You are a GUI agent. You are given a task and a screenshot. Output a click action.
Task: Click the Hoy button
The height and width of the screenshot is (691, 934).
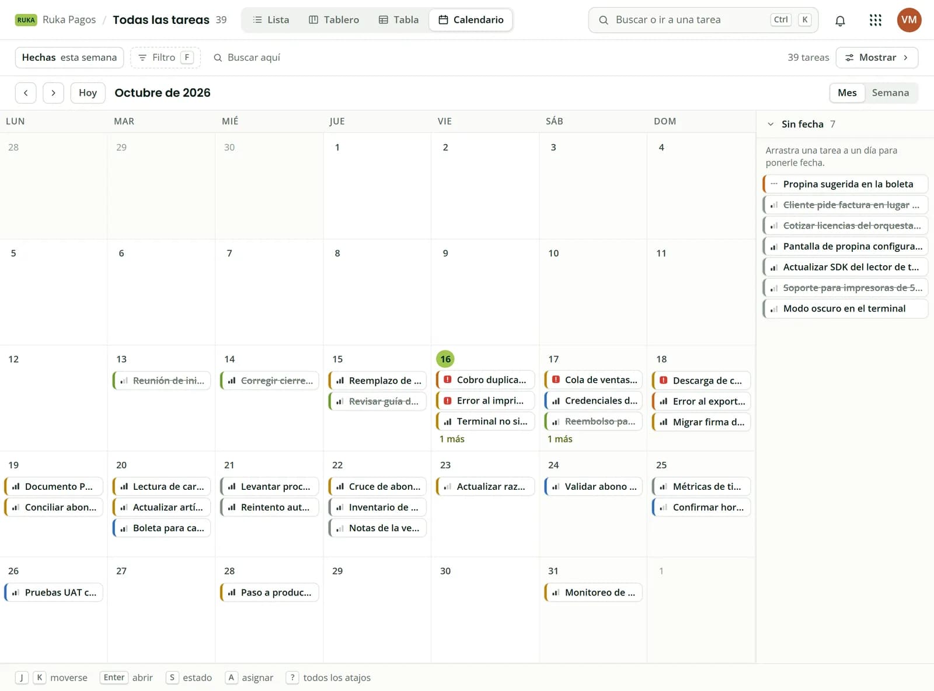click(88, 93)
